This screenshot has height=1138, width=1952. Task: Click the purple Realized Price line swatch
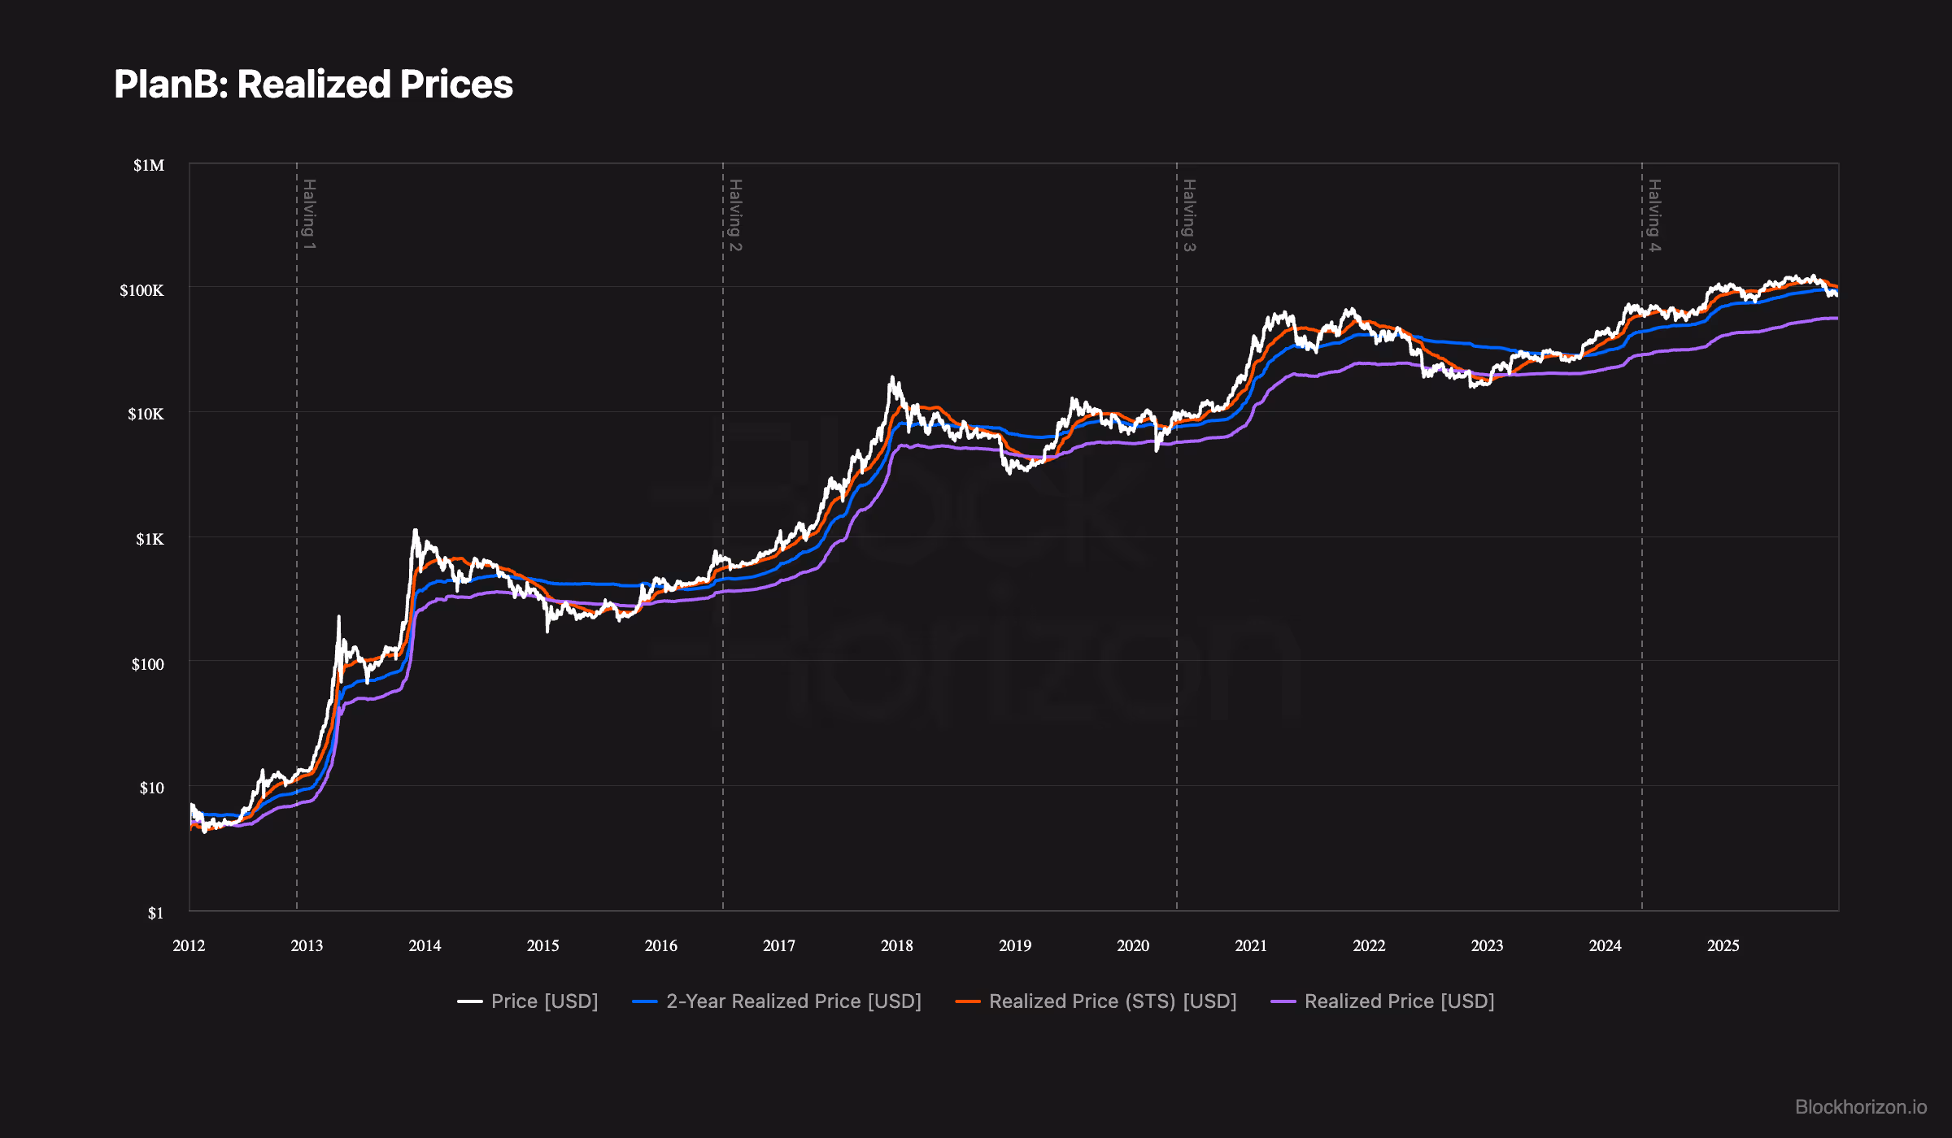[1283, 1001]
